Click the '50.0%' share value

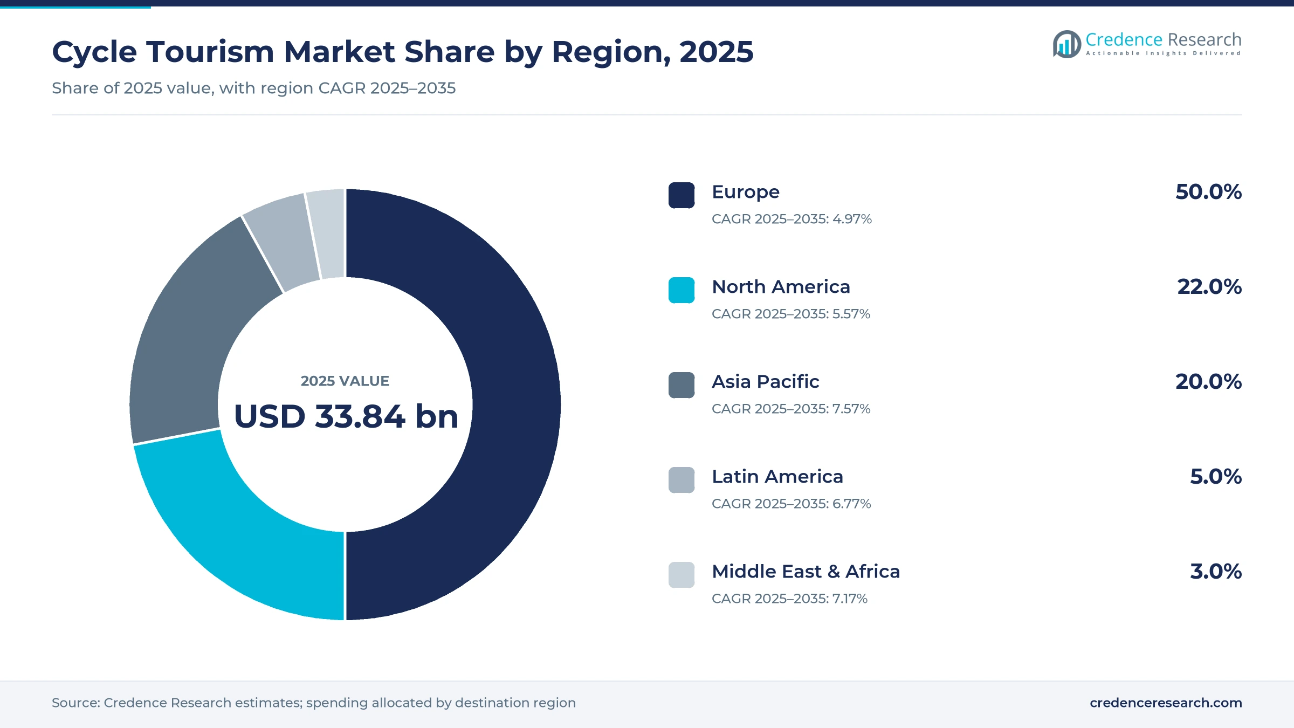coord(1208,191)
